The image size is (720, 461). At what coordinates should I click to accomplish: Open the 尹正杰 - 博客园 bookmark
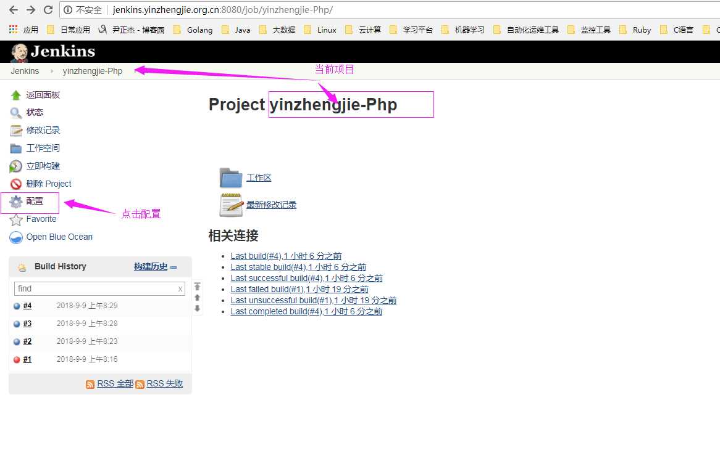click(x=132, y=30)
